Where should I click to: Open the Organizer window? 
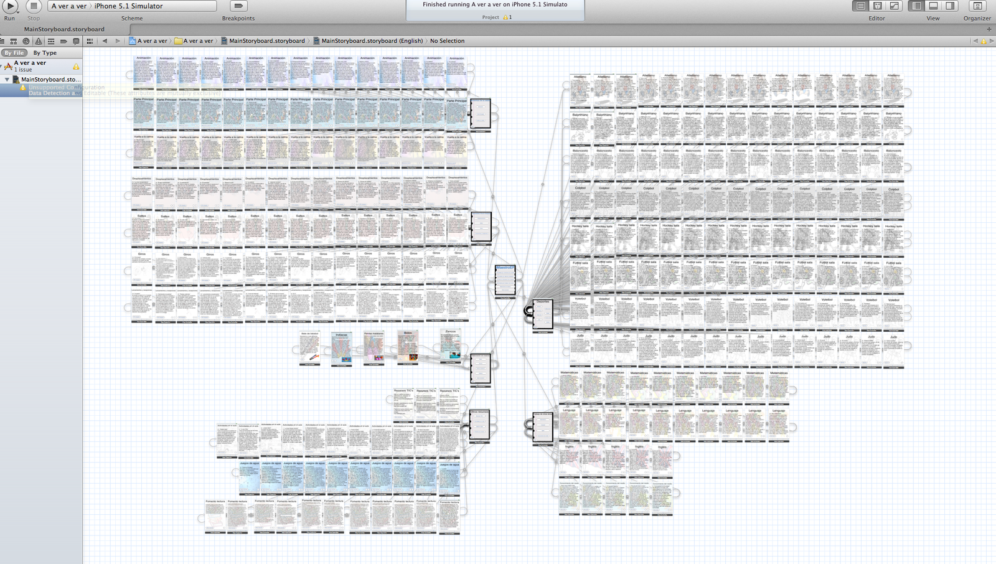977,6
